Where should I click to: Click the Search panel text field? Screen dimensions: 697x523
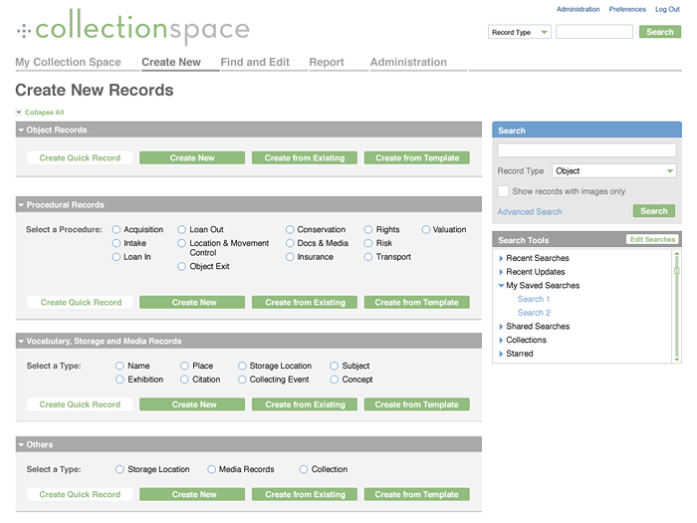point(586,149)
